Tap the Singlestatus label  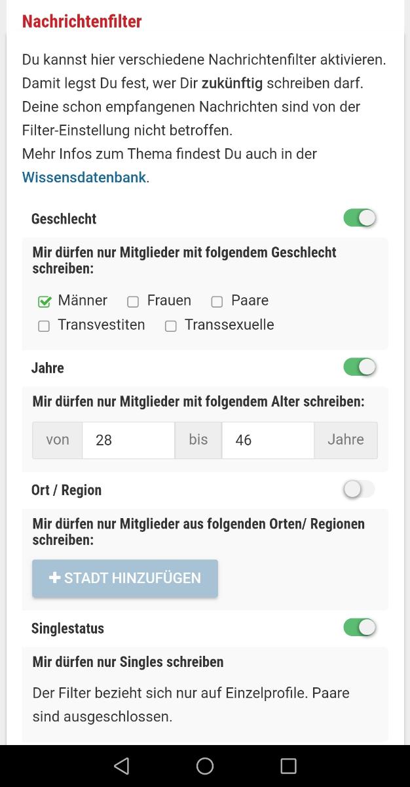pos(67,628)
